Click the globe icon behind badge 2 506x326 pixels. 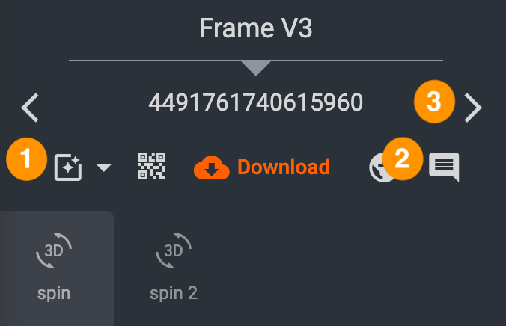click(x=377, y=167)
